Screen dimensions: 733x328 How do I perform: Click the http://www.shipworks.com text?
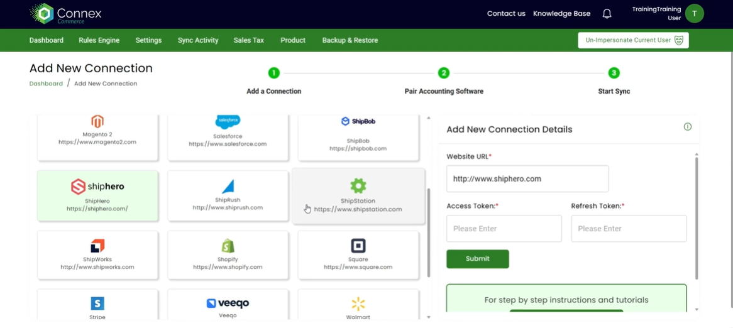97,267
